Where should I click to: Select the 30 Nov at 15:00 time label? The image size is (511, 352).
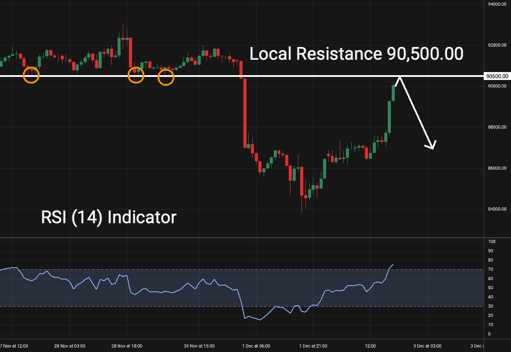click(x=199, y=346)
